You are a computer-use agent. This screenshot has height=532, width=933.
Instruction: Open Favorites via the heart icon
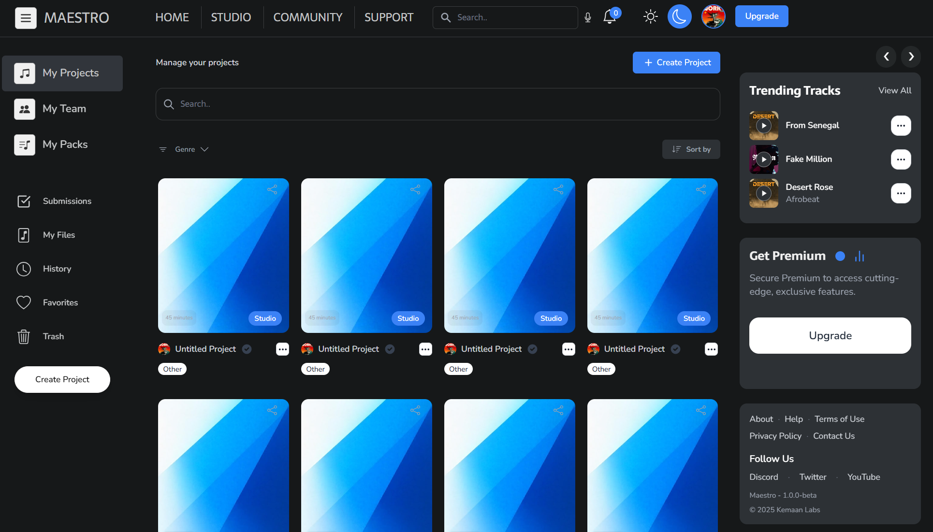(24, 302)
